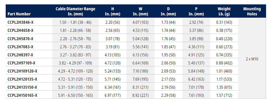
Task: Select the P value 7.61 (193)
Action: (196, 95)
